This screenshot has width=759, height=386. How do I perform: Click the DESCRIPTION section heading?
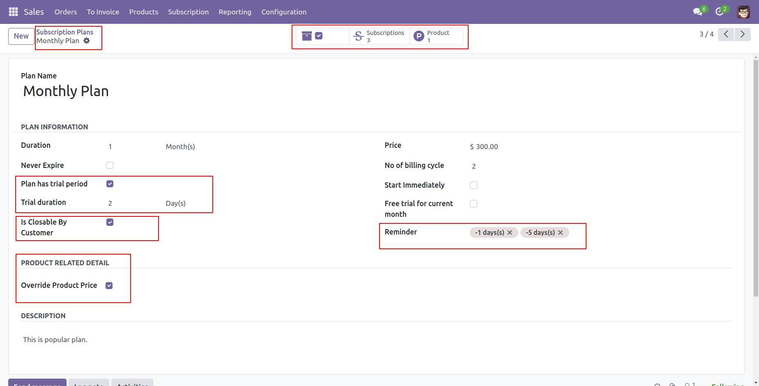(x=43, y=316)
